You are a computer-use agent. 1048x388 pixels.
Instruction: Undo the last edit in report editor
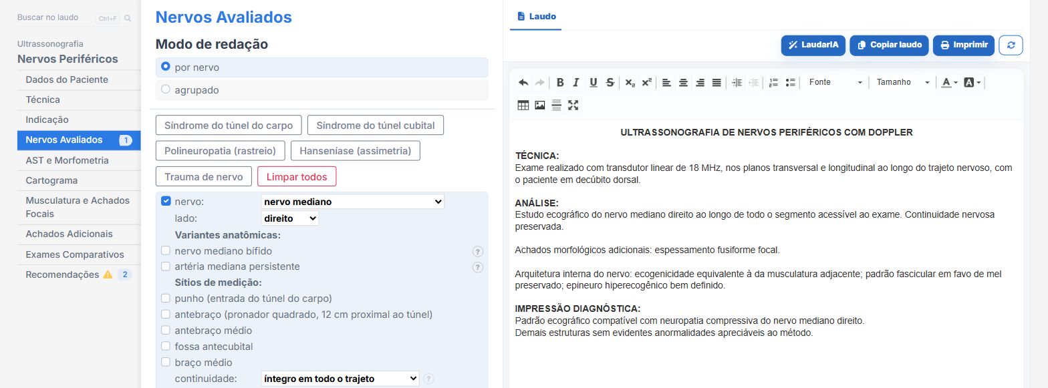(523, 83)
